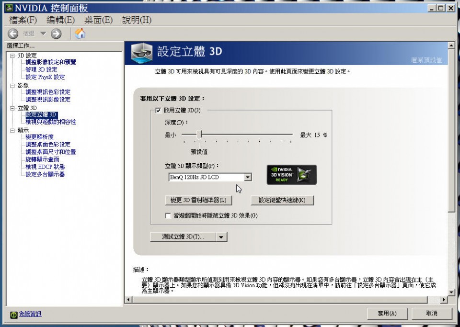Enable 當遊戲開始時隱藏立體 3D 效果 checkbox

(x=168, y=215)
